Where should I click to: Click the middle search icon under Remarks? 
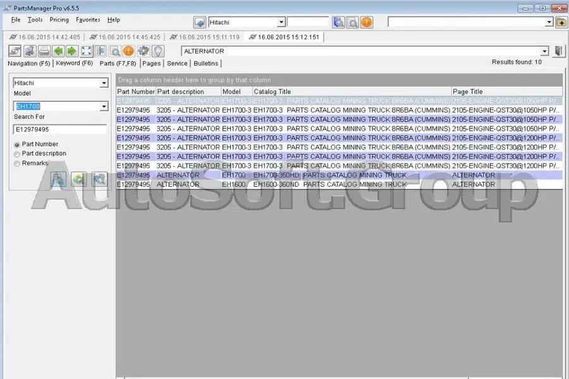pyautogui.click(x=79, y=179)
